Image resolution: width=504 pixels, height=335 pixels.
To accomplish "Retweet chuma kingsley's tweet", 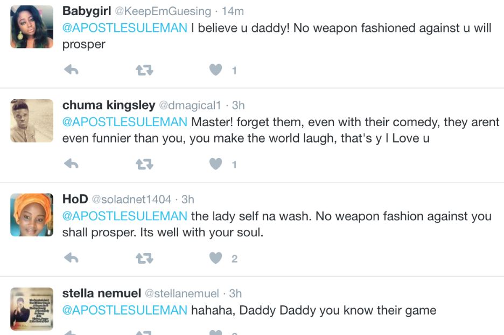I will click(x=144, y=164).
